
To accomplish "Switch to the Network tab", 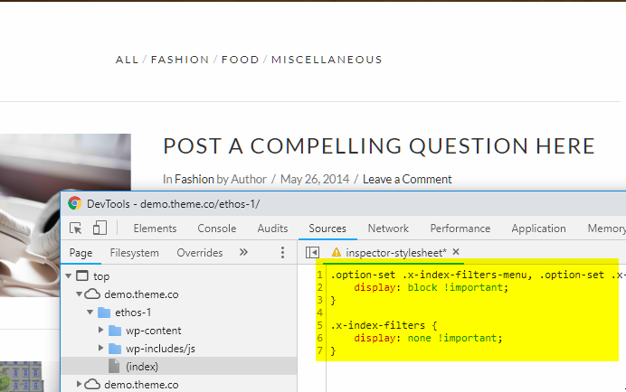I will tap(388, 229).
